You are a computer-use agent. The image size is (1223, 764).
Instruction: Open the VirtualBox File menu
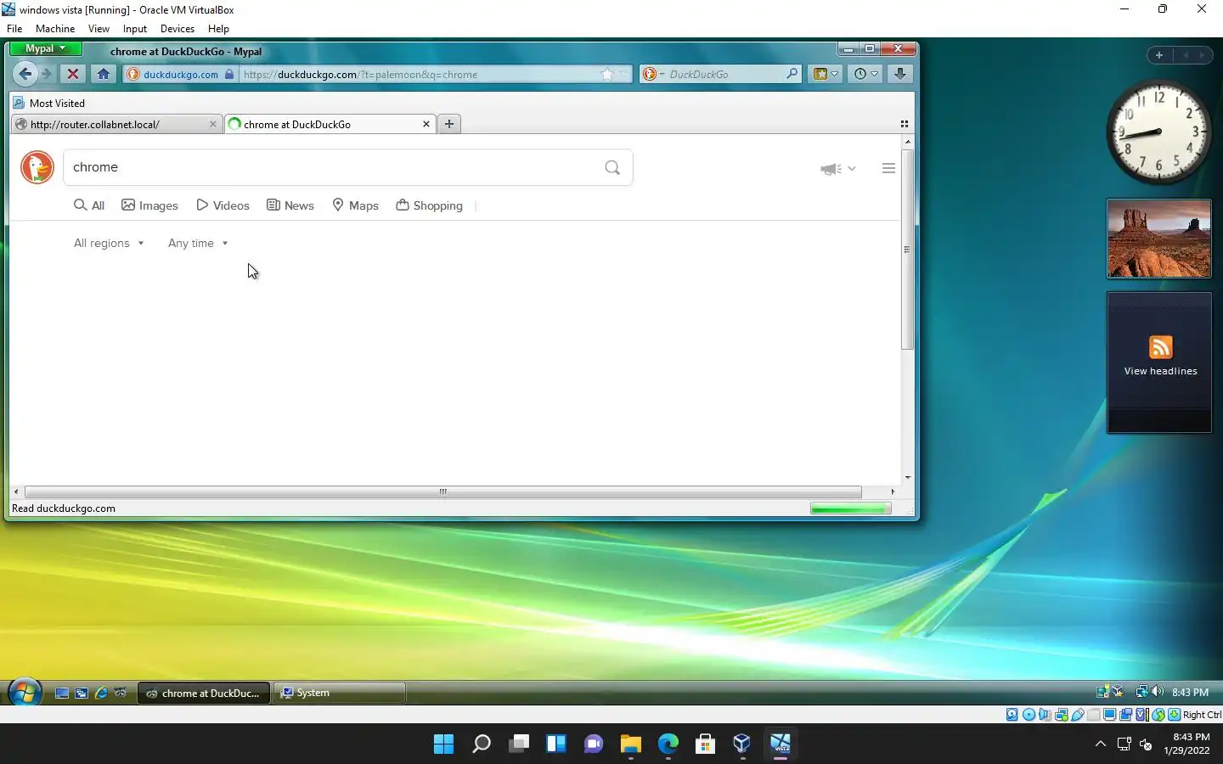[14, 28]
